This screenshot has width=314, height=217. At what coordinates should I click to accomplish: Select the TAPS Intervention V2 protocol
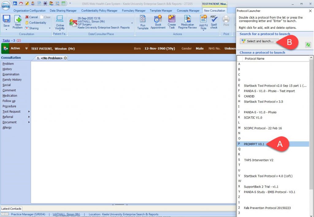point(273,160)
